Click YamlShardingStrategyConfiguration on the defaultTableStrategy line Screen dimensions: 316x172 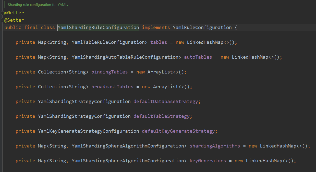click(x=84, y=116)
